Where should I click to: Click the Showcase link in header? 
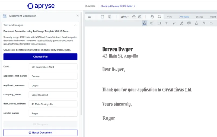[x=90, y=6]
